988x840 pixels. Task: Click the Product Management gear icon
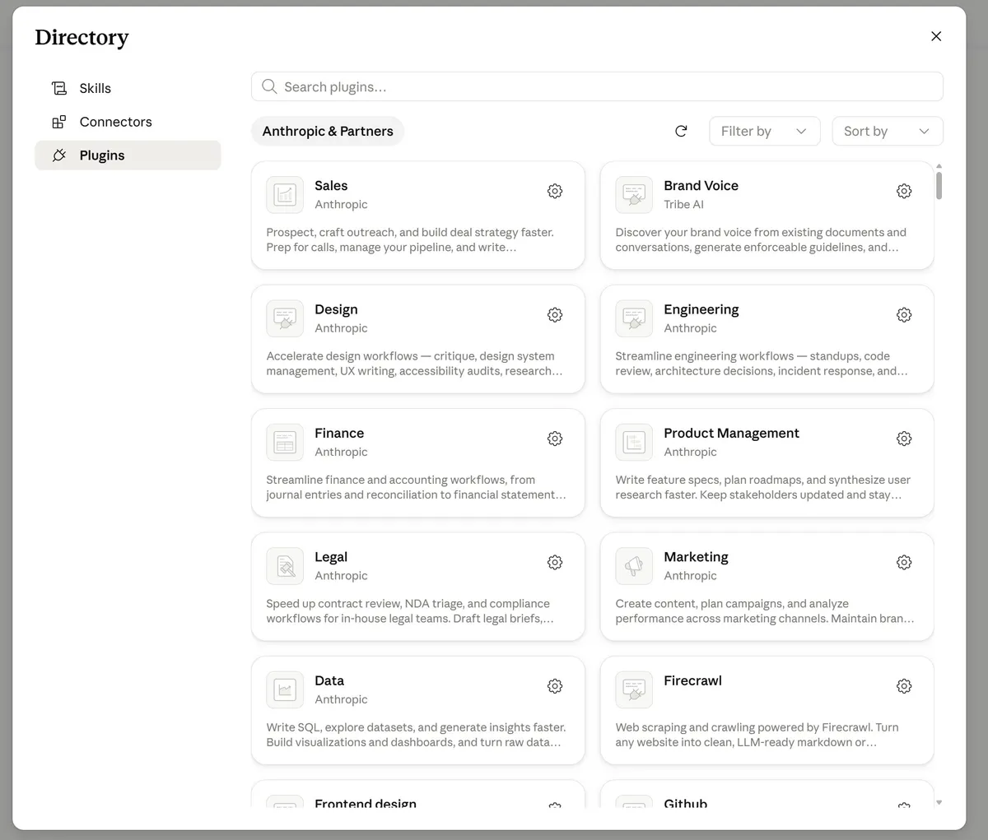[904, 439]
